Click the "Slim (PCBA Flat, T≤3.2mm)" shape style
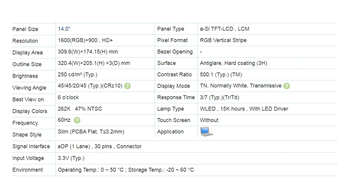Viewport: 349px width, 196px height. (91, 132)
